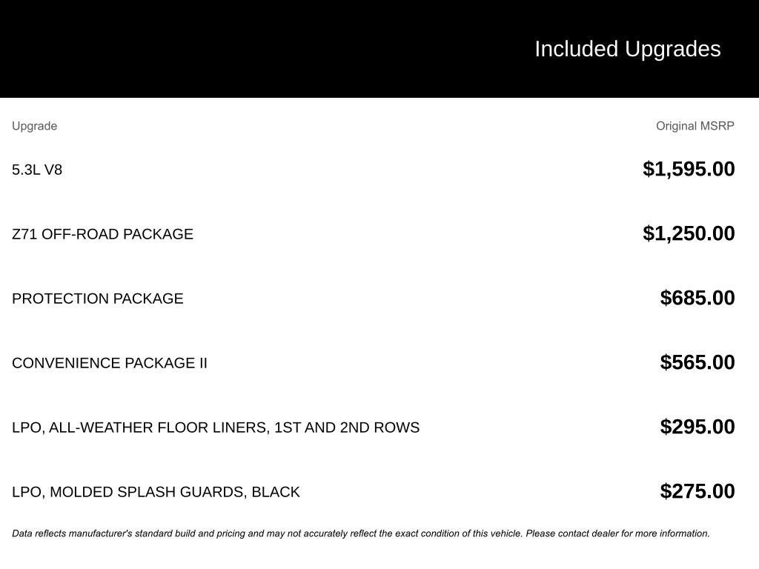Click the $1,595.00 price
Viewport: 759px width, 569px height.
(x=689, y=169)
